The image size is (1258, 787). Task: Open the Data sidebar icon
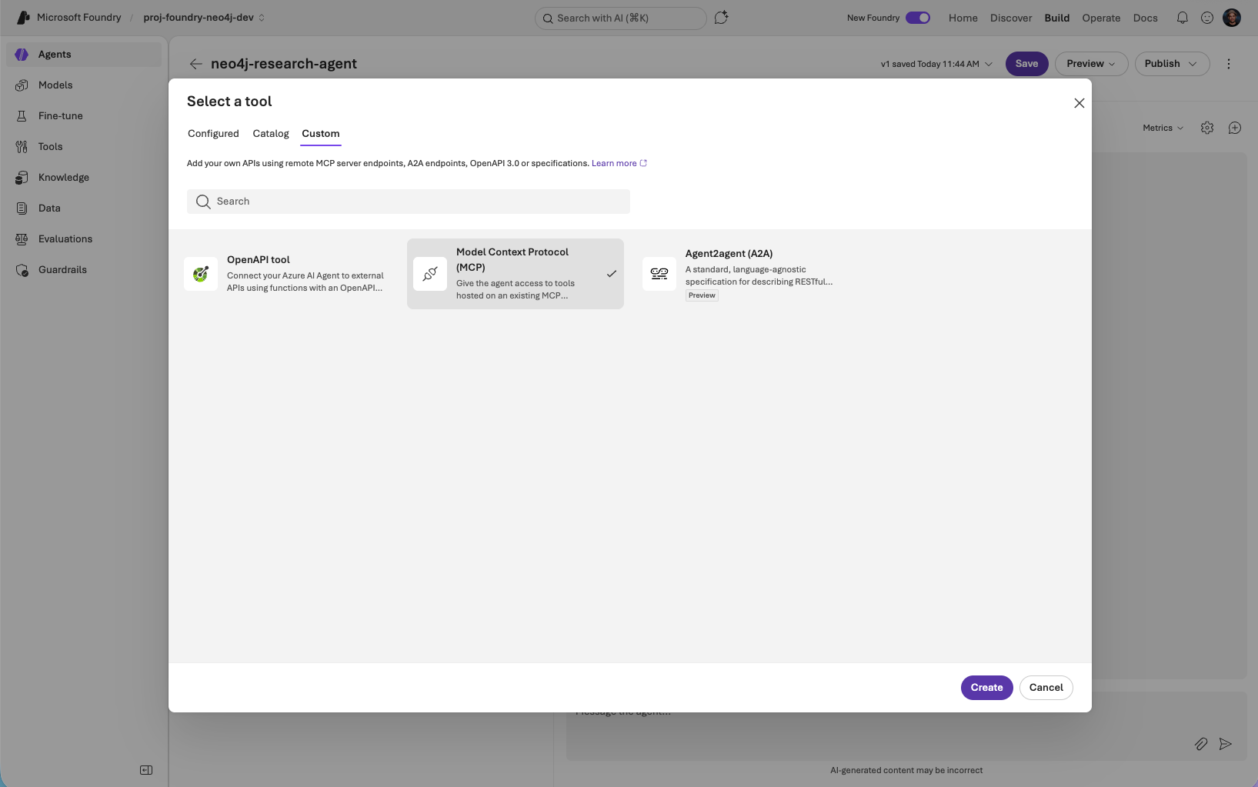click(22, 208)
